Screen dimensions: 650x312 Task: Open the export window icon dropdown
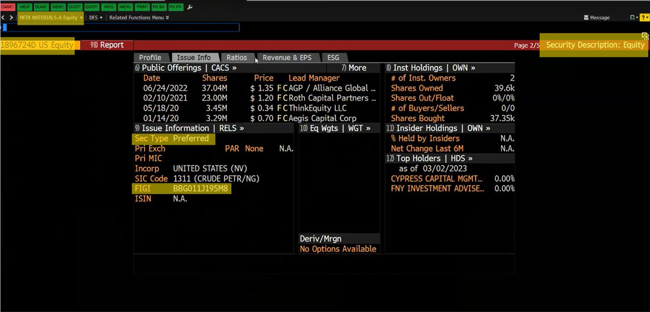click(x=634, y=17)
